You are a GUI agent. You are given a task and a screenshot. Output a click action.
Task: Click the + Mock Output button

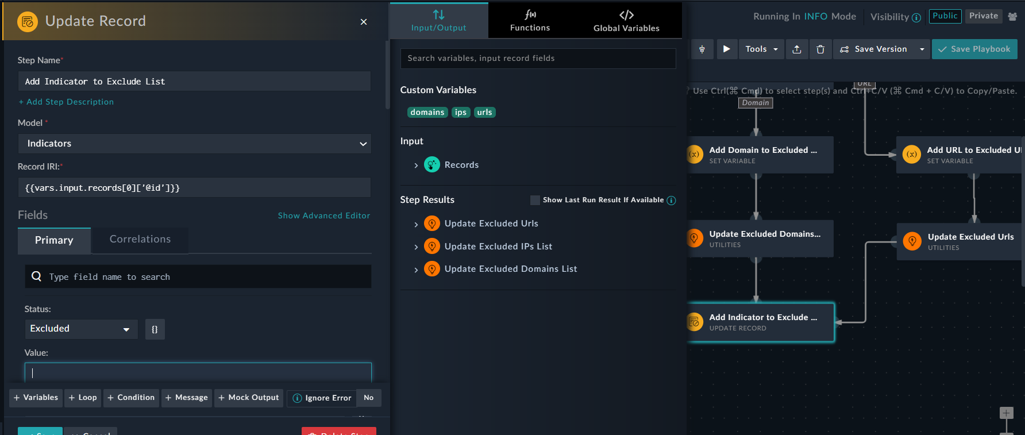pyautogui.click(x=249, y=398)
